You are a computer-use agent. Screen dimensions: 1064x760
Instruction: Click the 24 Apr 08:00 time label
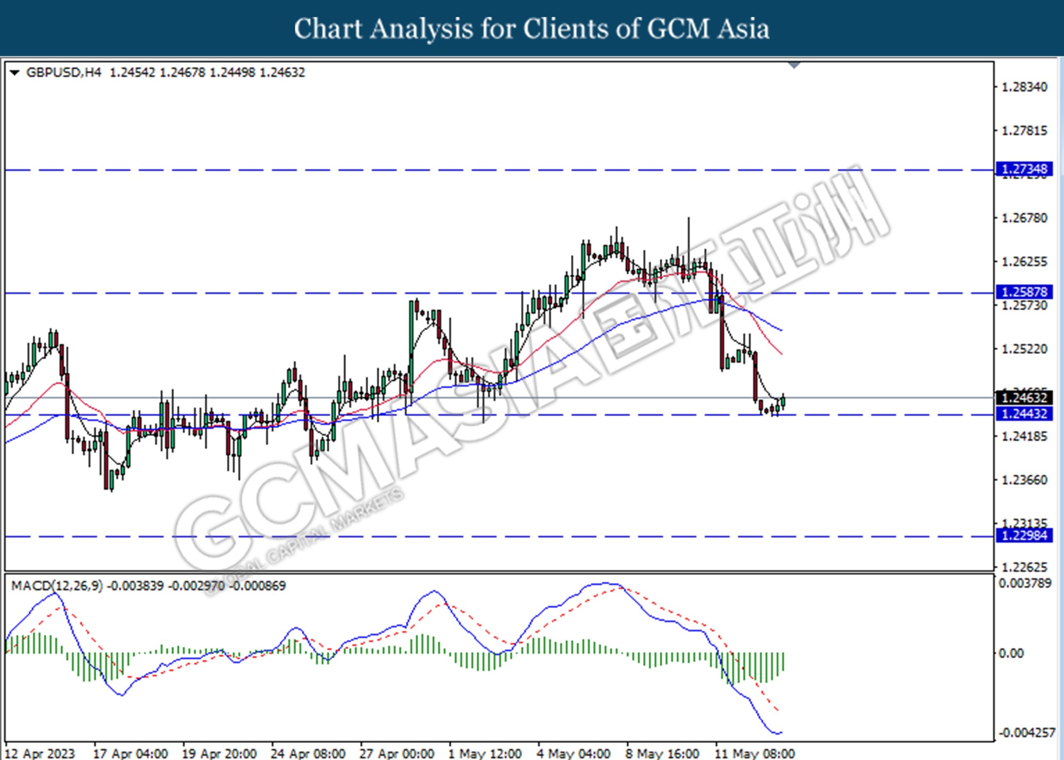pyautogui.click(x=308, y=754)
